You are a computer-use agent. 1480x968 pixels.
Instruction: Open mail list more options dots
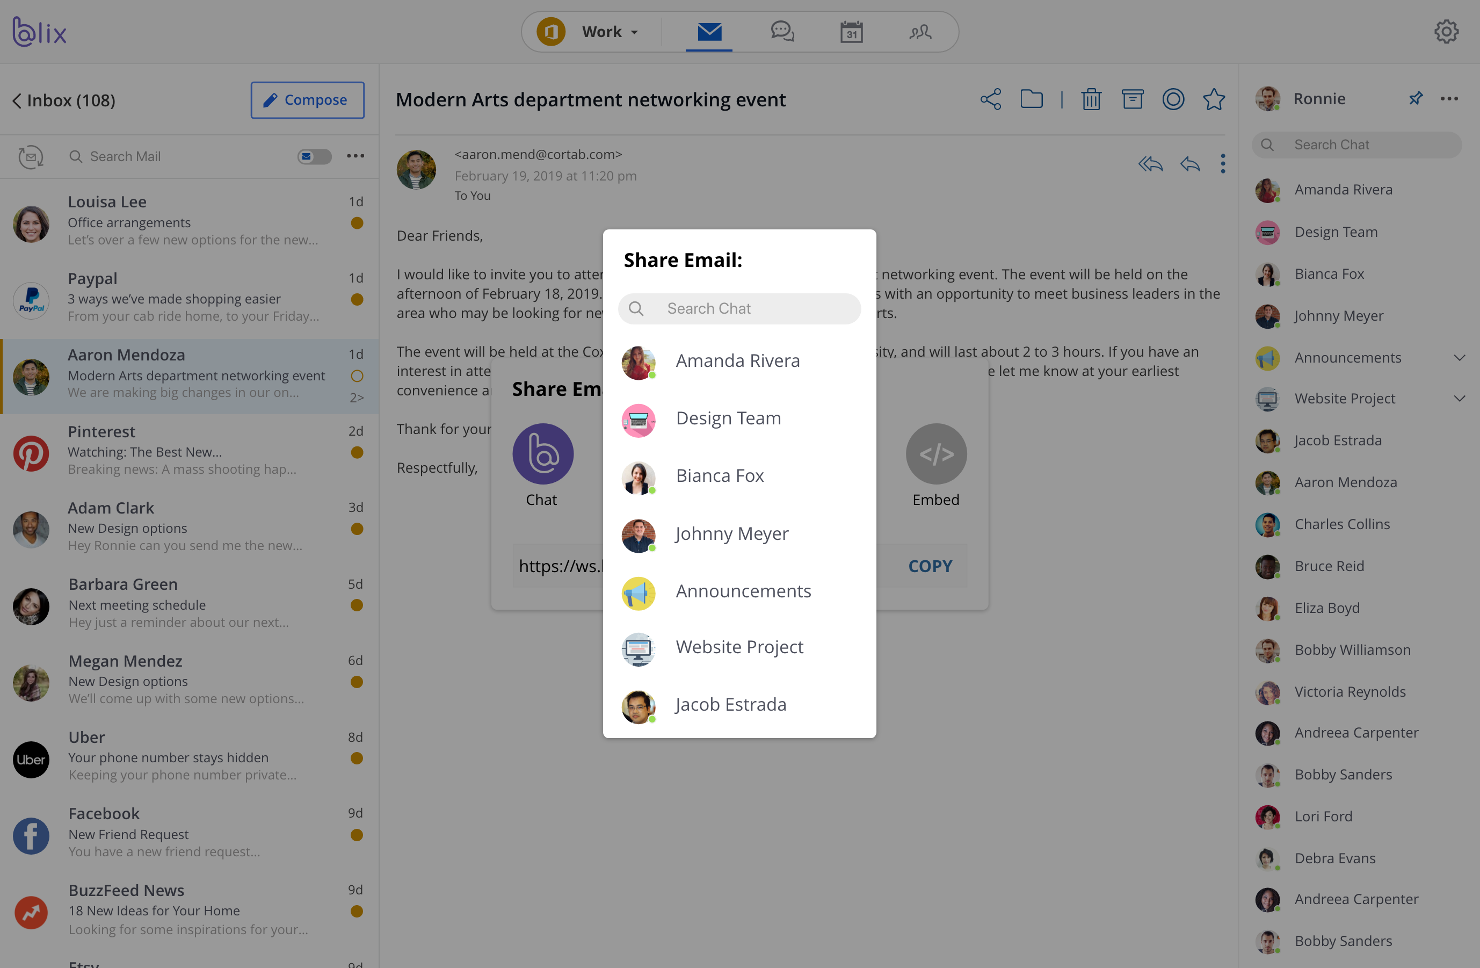(356, 156)
